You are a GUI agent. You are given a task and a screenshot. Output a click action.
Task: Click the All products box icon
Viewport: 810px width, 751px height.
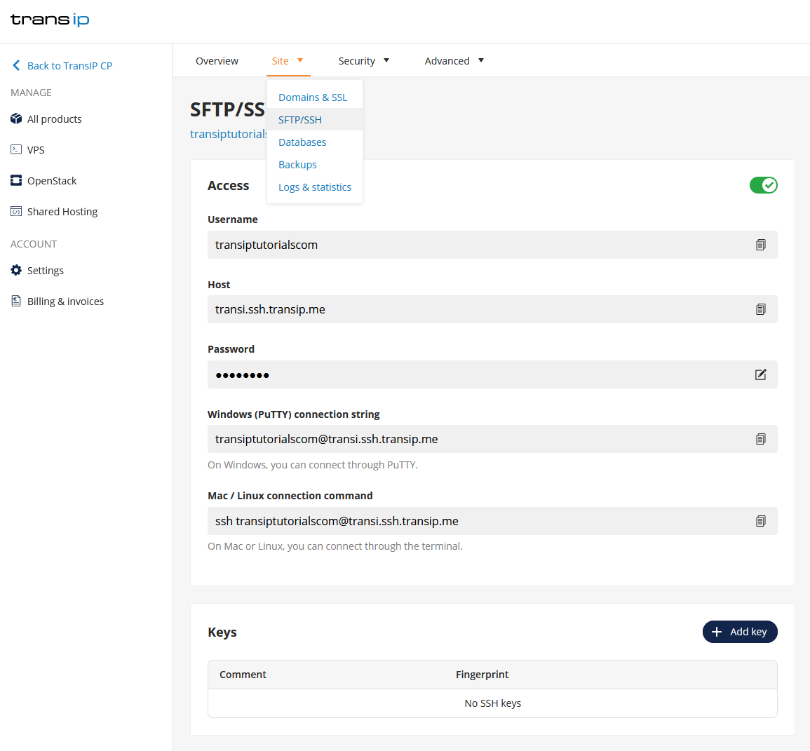[16, 119]
